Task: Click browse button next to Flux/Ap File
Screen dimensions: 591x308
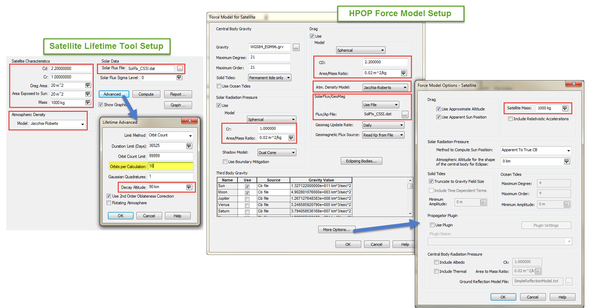Action: 405,114
